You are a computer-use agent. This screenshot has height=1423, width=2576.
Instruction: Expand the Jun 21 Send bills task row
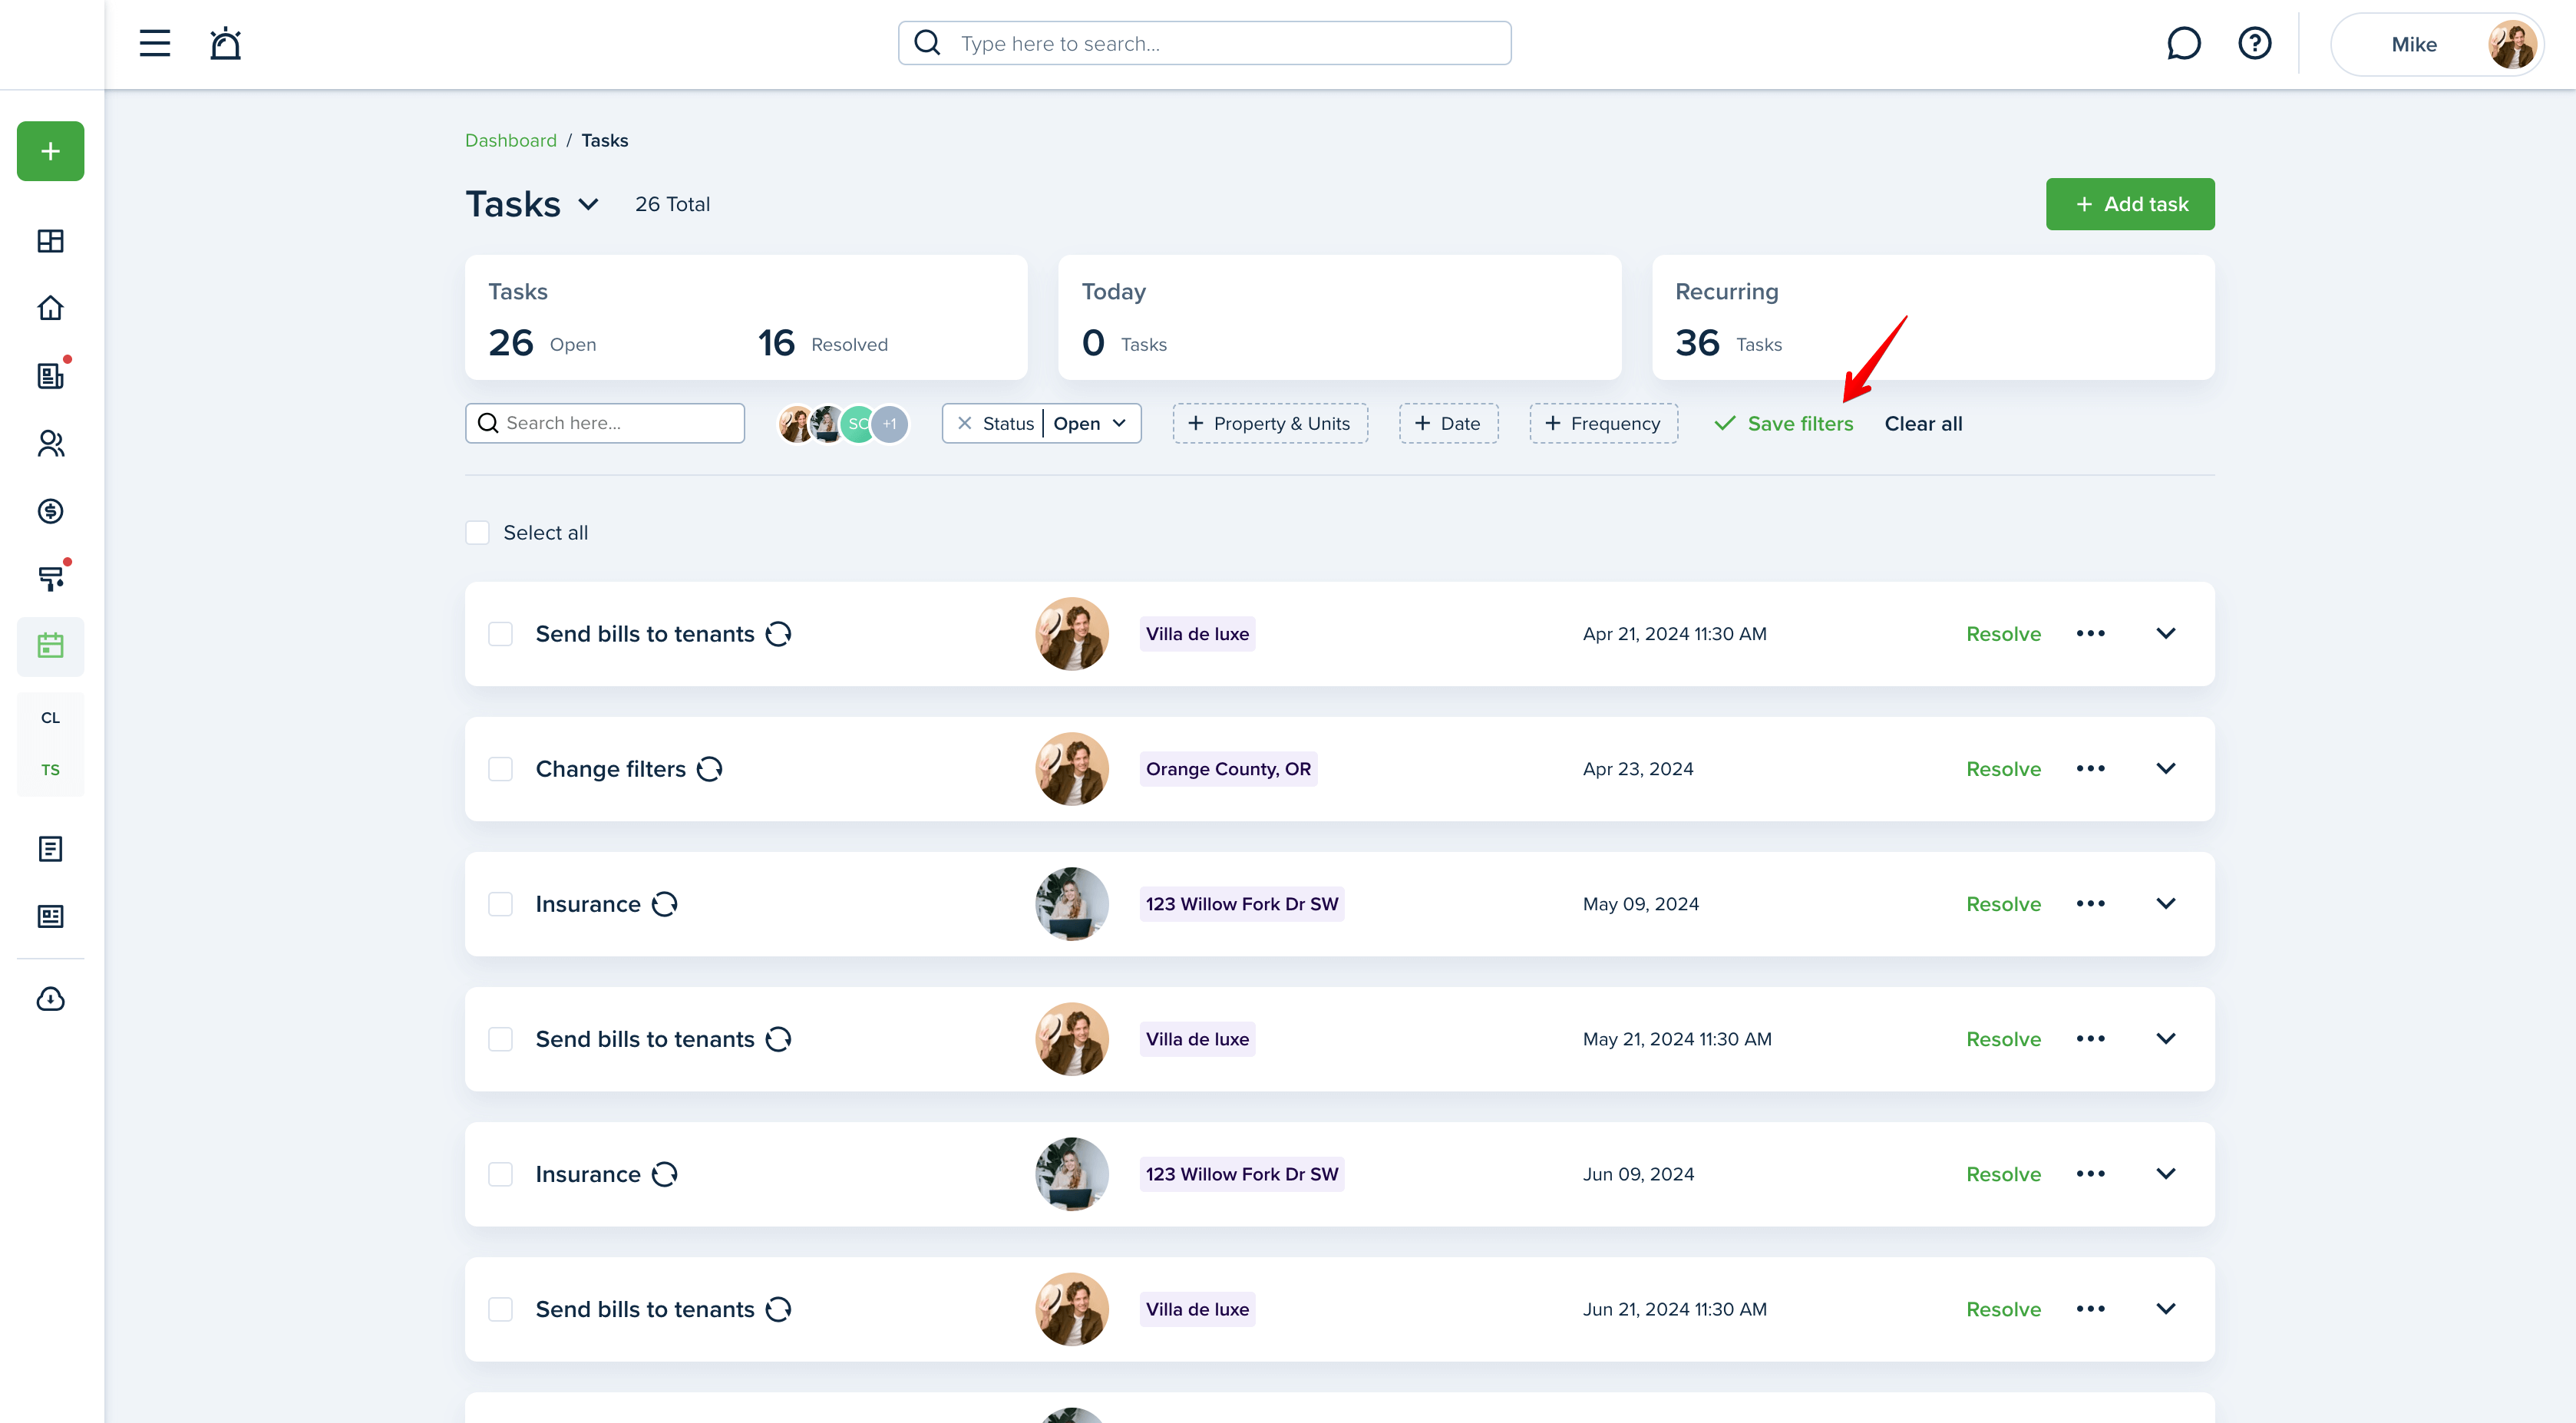pos(2165,1308)
